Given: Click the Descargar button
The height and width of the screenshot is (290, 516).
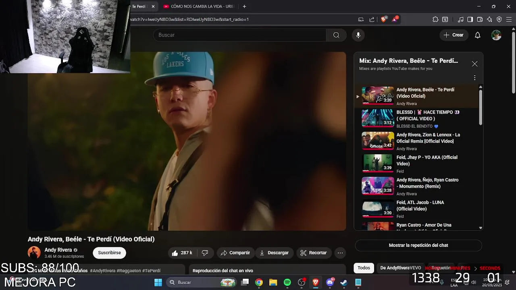Looking at the screenshot, I should coord(274,253).
